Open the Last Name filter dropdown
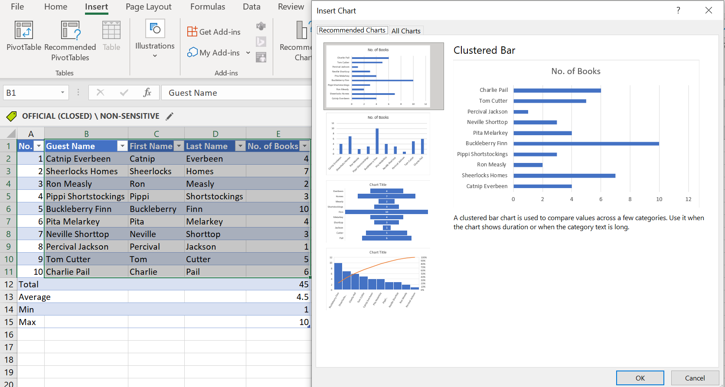The width and height of the screenshot is (725, 387). pos(240,146)
